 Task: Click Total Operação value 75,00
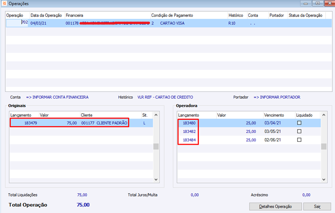[83, 205]
